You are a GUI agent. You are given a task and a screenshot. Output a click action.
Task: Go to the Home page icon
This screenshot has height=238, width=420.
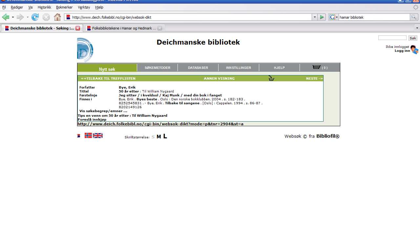click(57, 17)
